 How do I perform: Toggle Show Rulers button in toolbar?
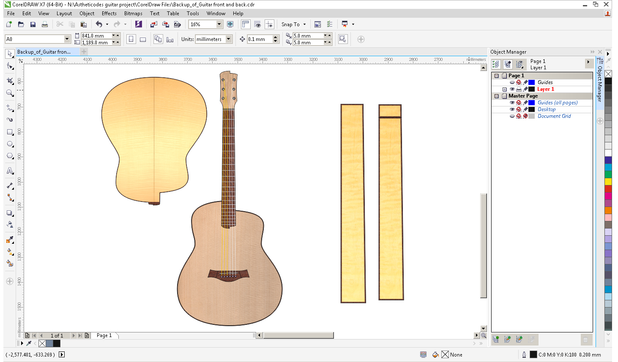[x=246, y=24]
